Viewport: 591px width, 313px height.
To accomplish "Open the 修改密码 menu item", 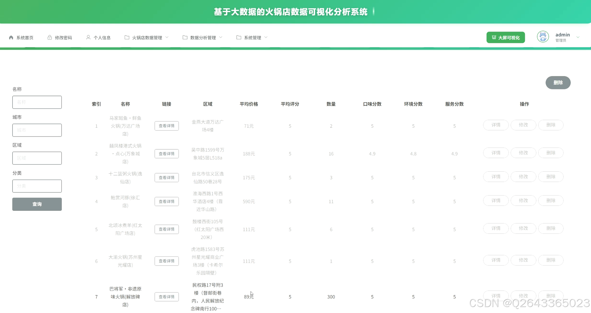I will 63,37.
